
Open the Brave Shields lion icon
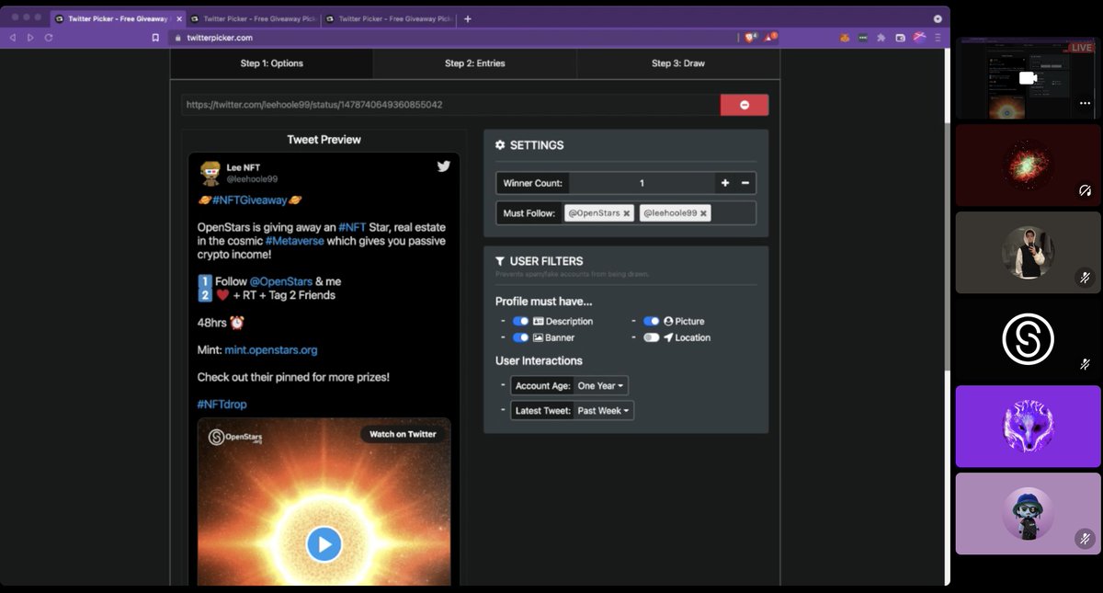pos(750,38)
